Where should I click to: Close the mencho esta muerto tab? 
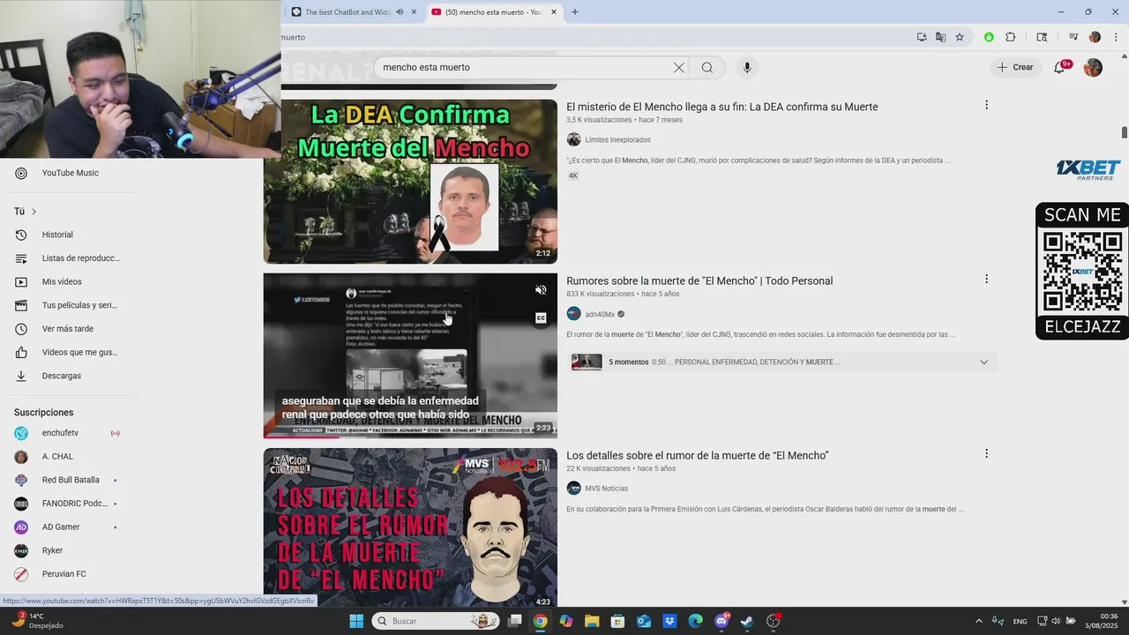click(x=554, y=12)
